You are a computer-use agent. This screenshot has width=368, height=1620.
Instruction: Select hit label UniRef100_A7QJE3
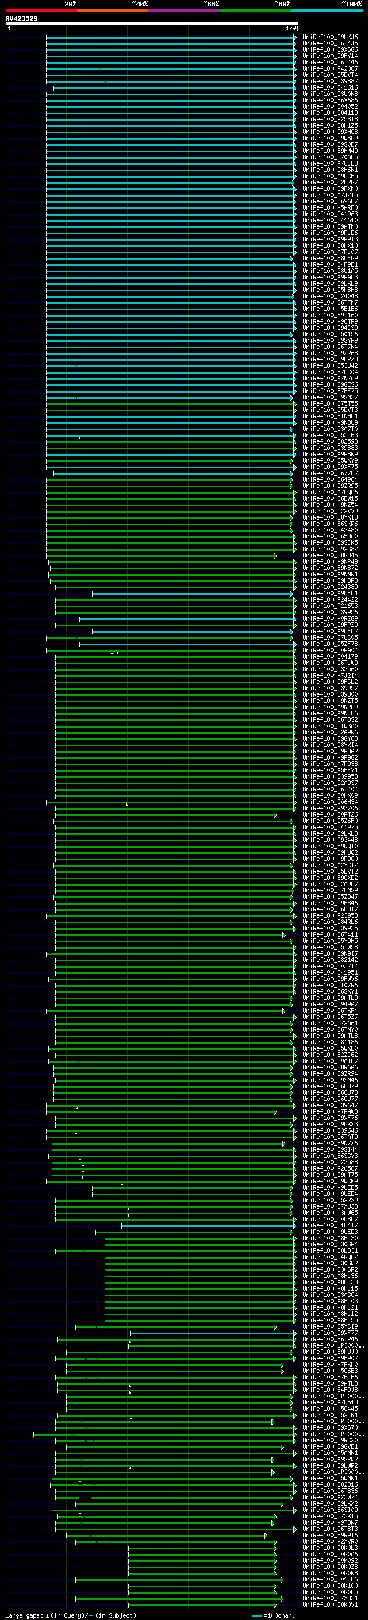(330, 164)
